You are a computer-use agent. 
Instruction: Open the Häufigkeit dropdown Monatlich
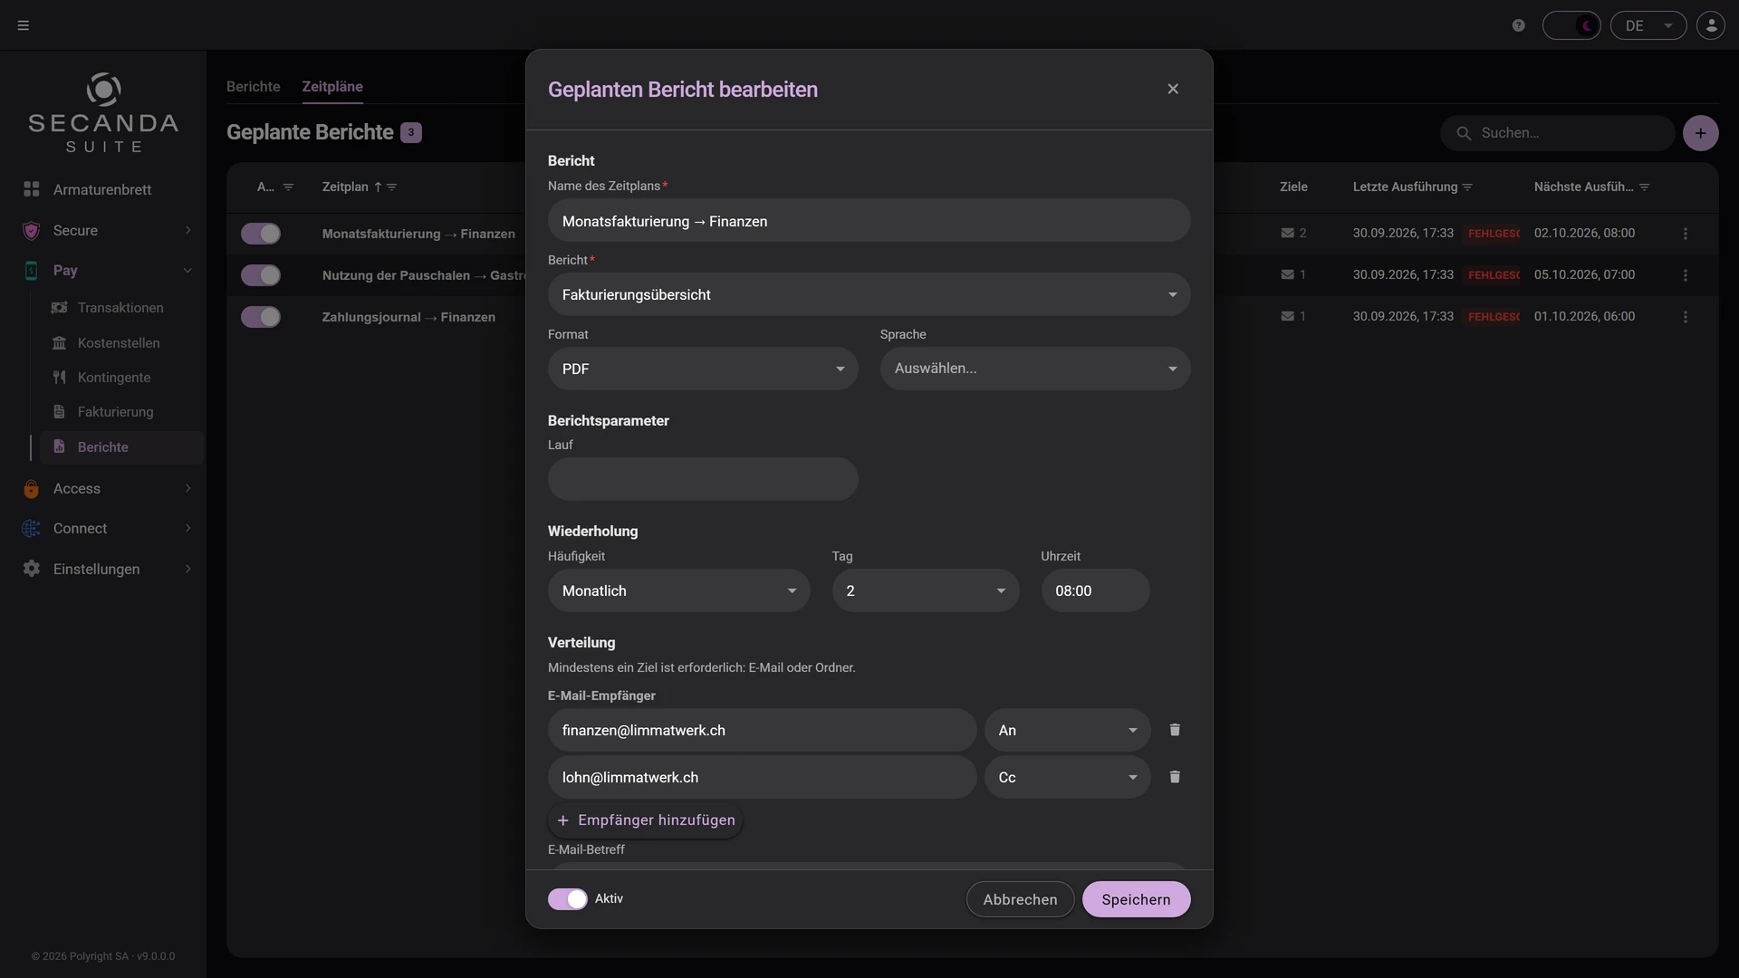point(679,590)
